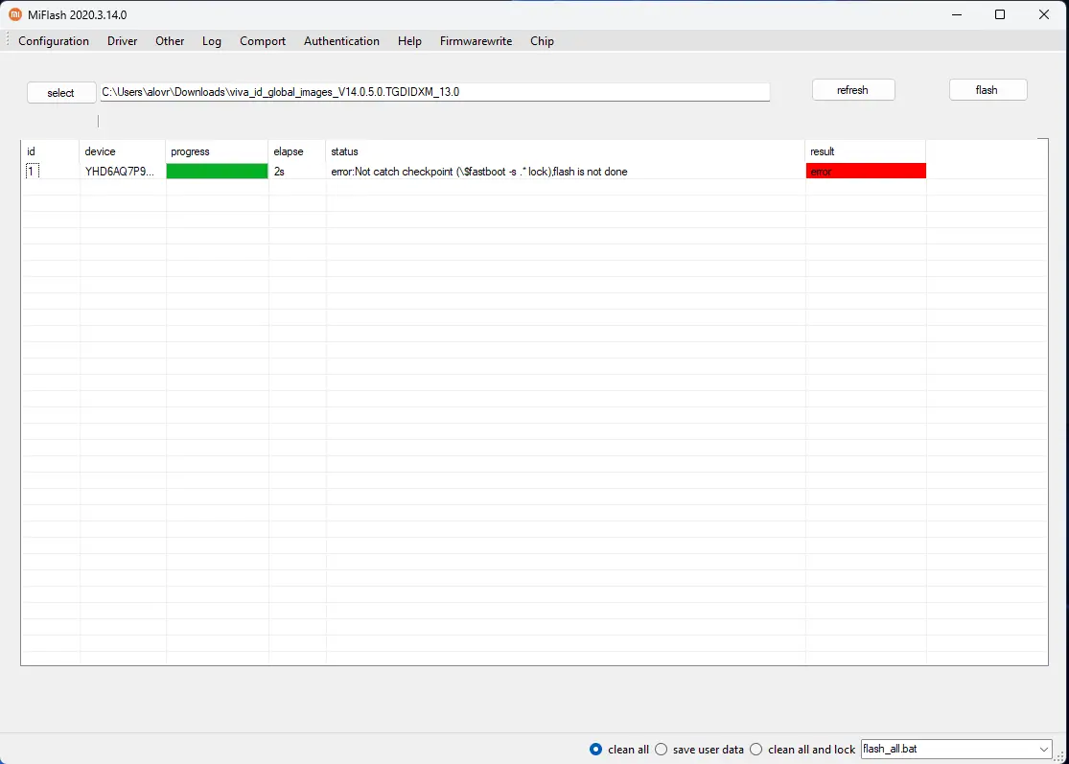This screenshot has width=1069, height=764.
Task: Click the firmware path input field
Action: click(435, 92)
